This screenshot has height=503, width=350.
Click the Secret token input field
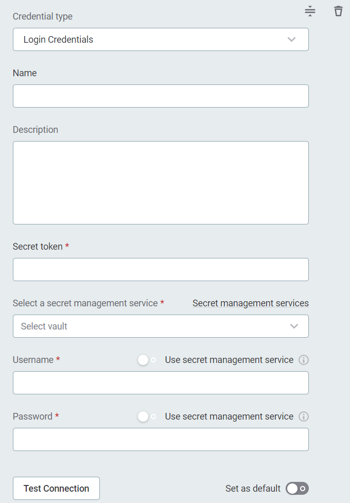pyautogui.click(x=161, y=269)
